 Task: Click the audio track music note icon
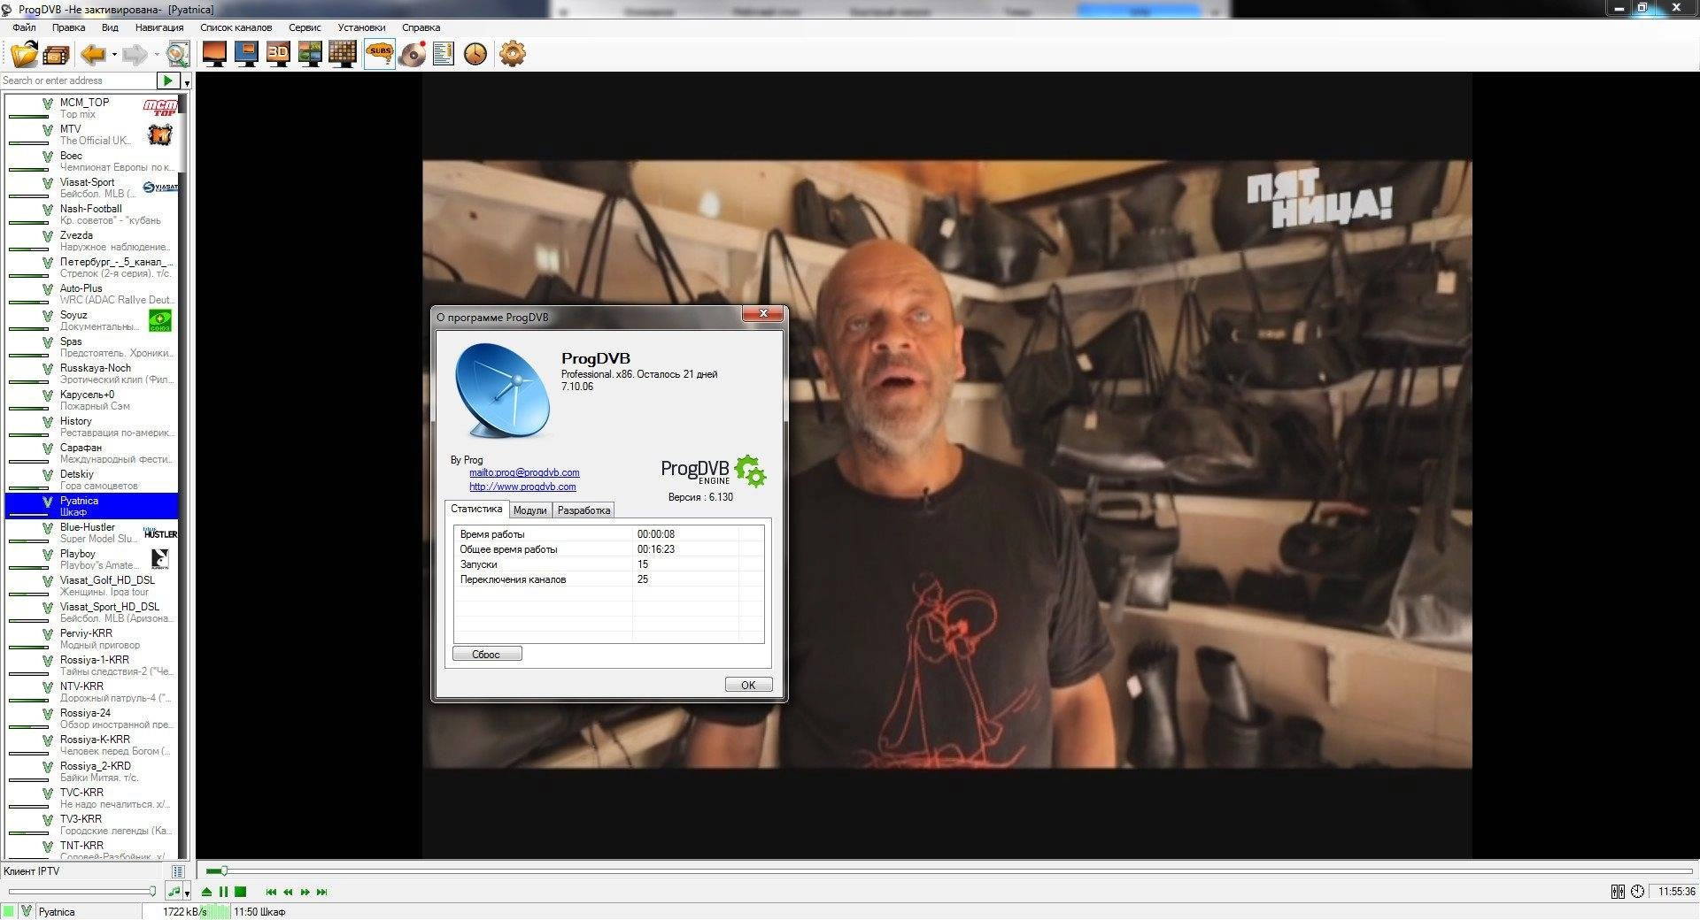174,892
